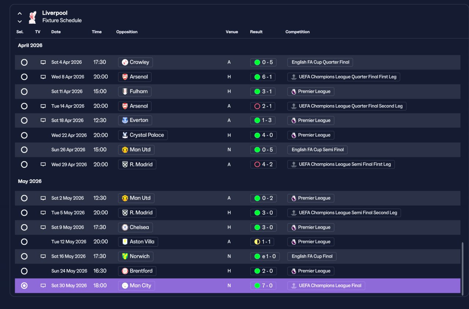Click the yellow draw indicator for Aston Villa
This screenshot has height=309, width=469.
(x=257, y=242)
